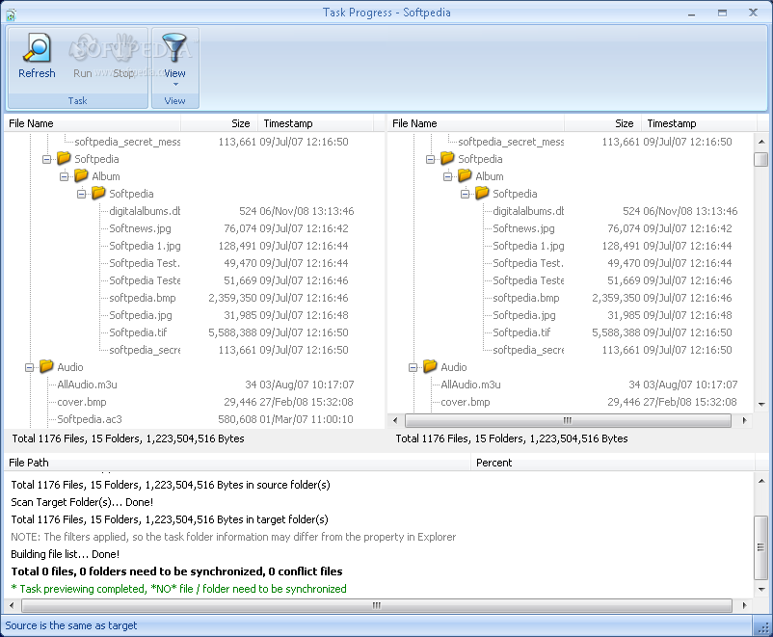Select Softpedia.jpg in the right pane

tap(524, 315)
